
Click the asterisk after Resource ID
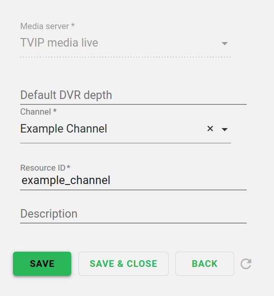69,167
